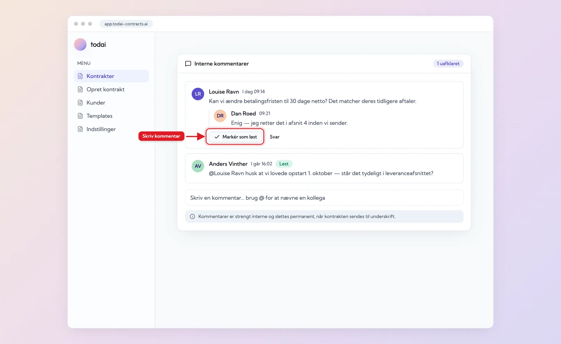Click the Indstillinger document icon
The width and height of the screenshot is (561, 344).
(x=80, y=129)
